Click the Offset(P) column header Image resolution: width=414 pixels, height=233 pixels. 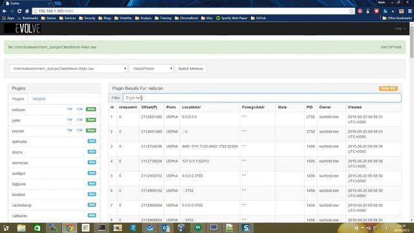point(149,107)
